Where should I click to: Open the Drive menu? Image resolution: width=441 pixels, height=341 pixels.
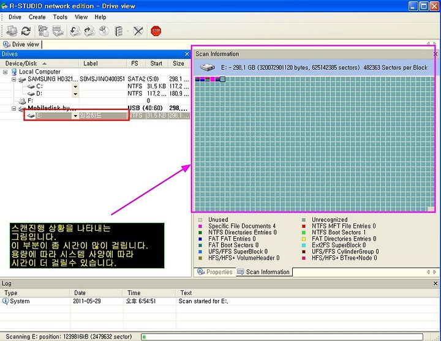15,17
